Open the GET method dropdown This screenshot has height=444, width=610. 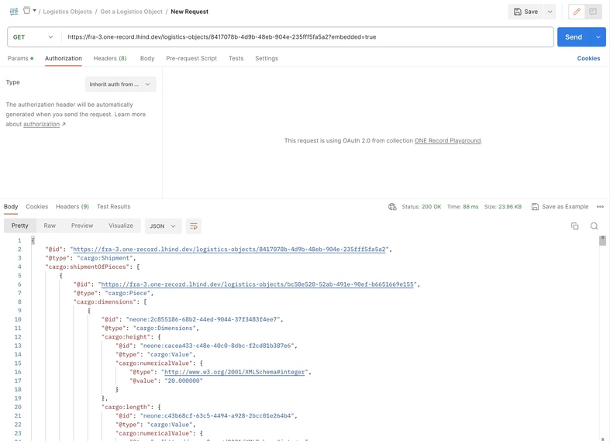click(33, 37)
